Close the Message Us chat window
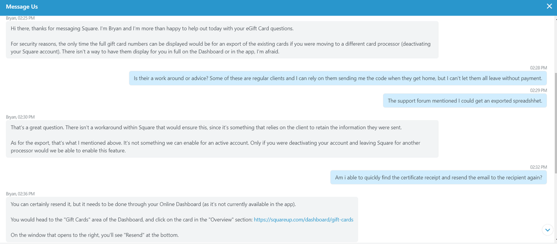The height and width of the screenshot is (244, 557). [x=549, y=7]
